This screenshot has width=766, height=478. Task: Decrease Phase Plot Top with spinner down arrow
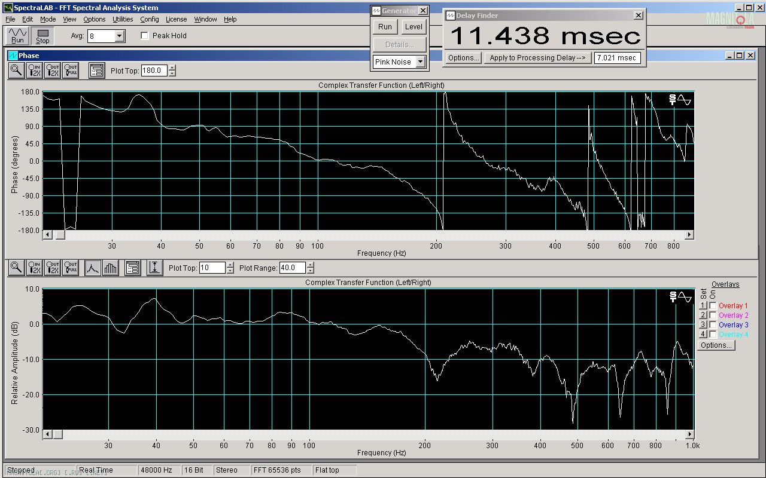click(172, 73)
